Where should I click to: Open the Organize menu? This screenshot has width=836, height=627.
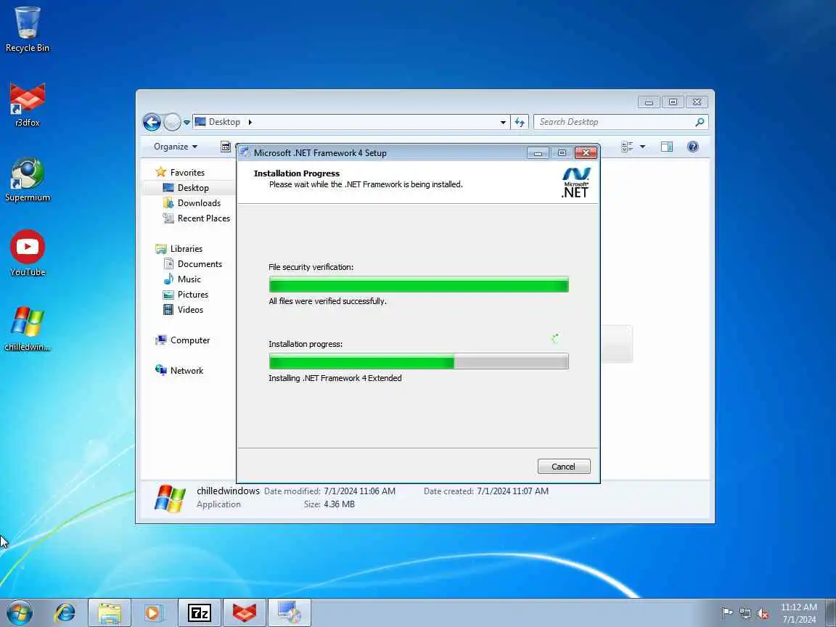pyautogui.click(x=176, y=147)
